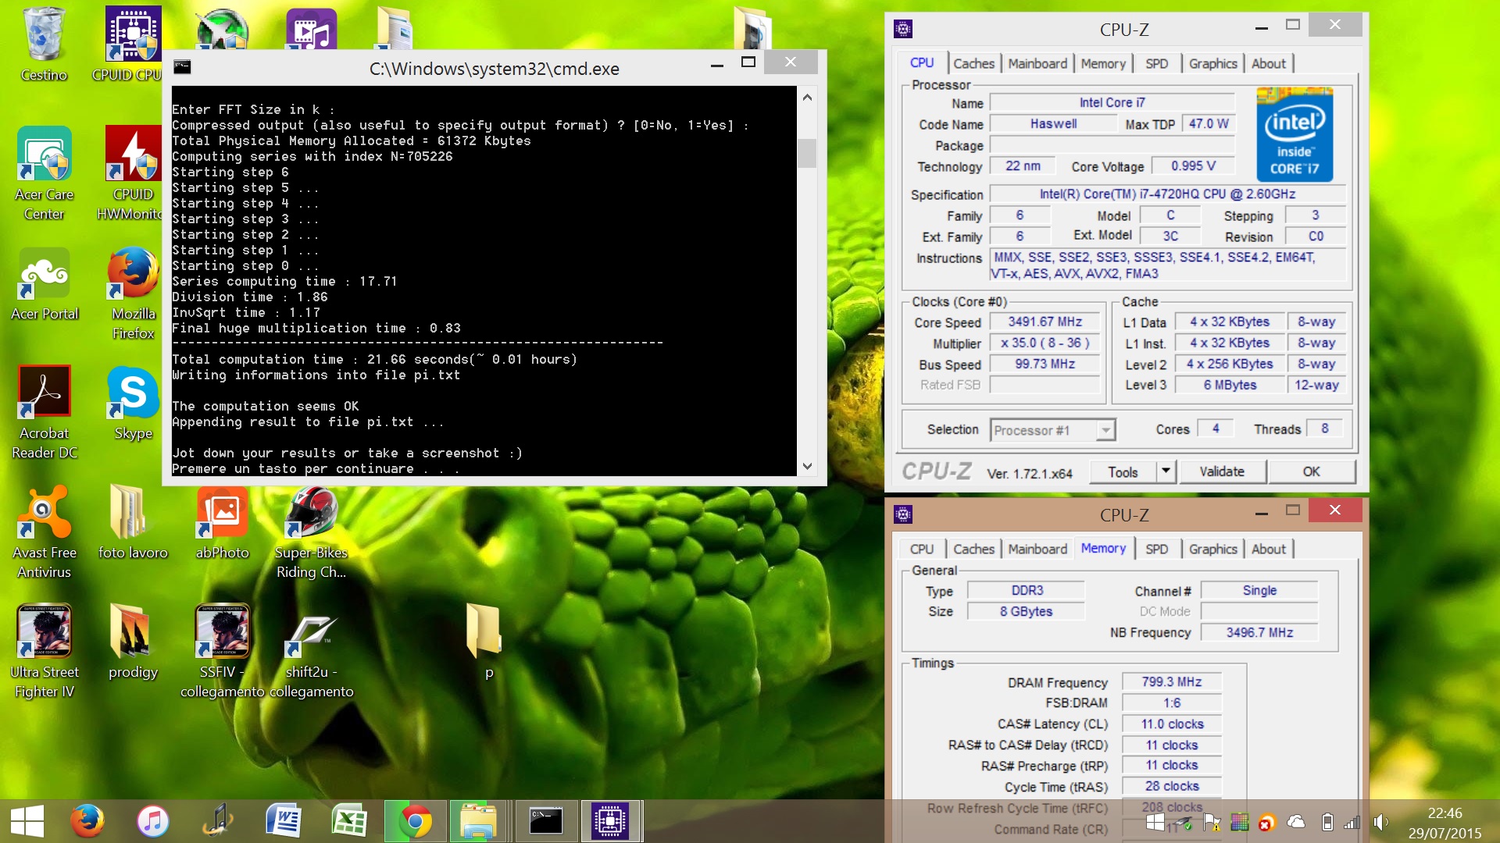Screen dimensions: 1500x843
Task: Open Avast Free Antivirus desktop shortcut
Action: [x=44, y=532]
